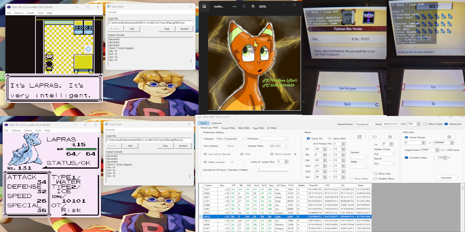Switch to the Egg RNG tab

(259, 128)
